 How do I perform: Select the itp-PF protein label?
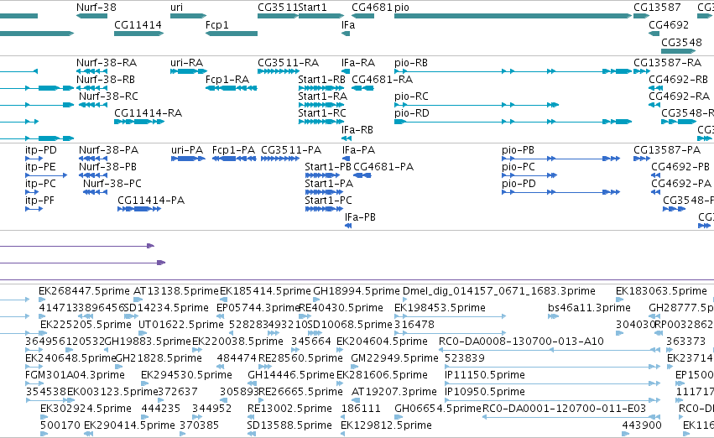40,201
